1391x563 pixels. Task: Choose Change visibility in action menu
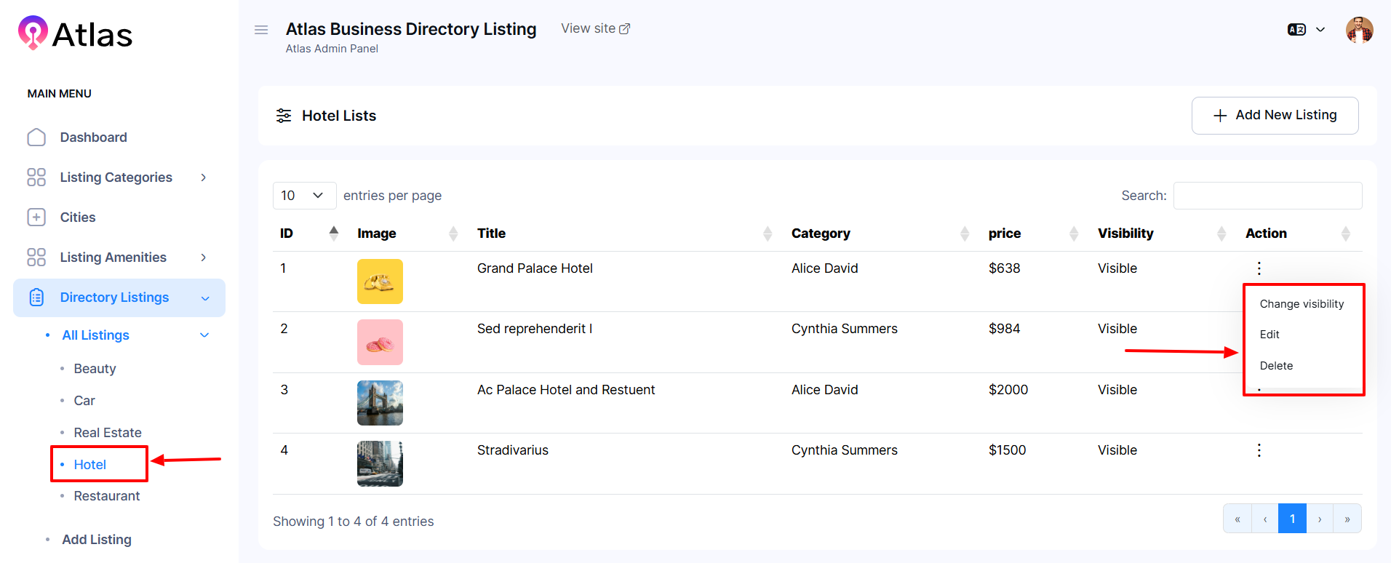[x=1302, y=304]
